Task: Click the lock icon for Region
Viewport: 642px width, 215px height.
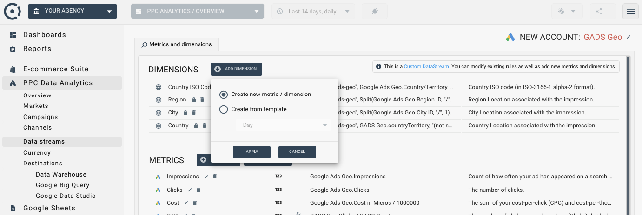Action: point(193,100)
